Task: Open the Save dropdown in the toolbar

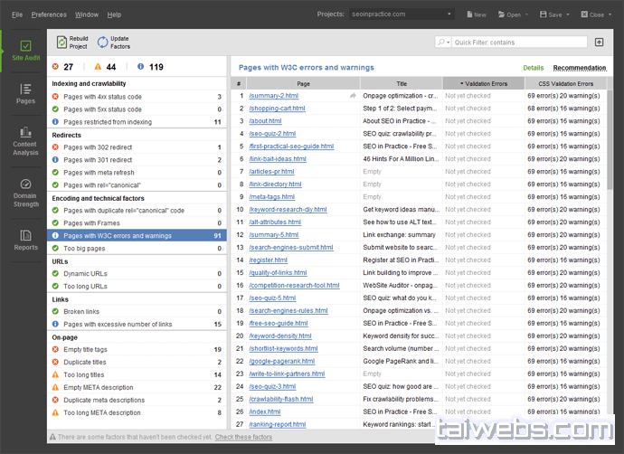Action: tap(555, 14)
